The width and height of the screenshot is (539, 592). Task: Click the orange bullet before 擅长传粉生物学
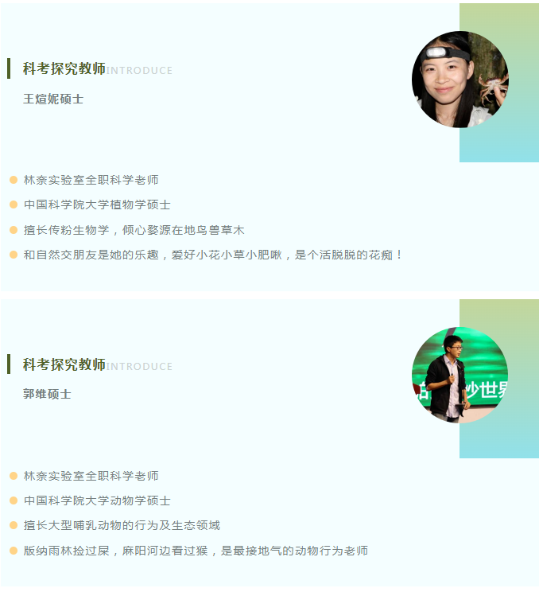coord(14,230)
